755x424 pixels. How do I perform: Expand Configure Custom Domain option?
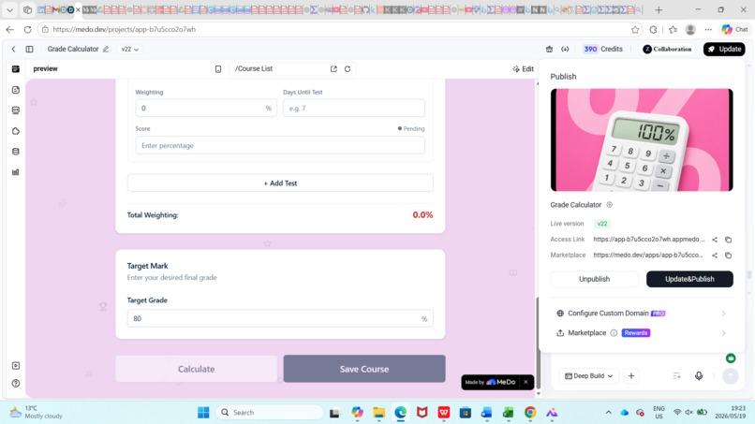pyautogui.click(x=642, y=314)
